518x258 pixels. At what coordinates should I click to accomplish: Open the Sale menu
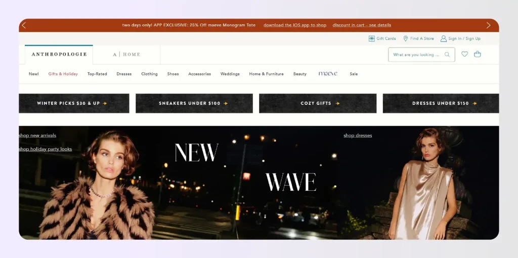pyautogui.click(x=354, y=74)
